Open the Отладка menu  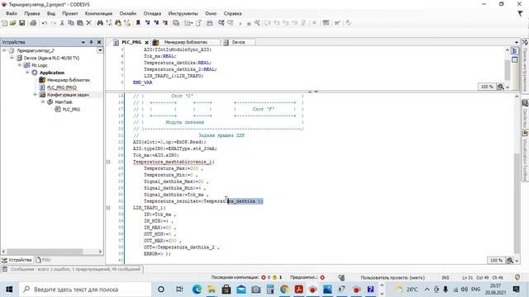coord(152,13)
